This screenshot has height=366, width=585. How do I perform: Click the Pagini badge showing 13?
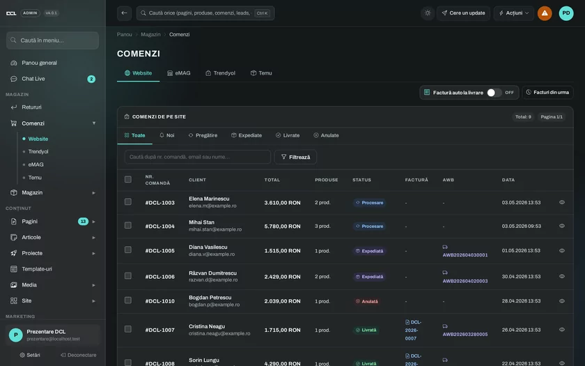pos(83,222)
